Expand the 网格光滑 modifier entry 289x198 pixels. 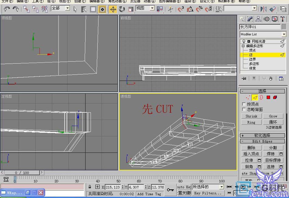[249, 41]
